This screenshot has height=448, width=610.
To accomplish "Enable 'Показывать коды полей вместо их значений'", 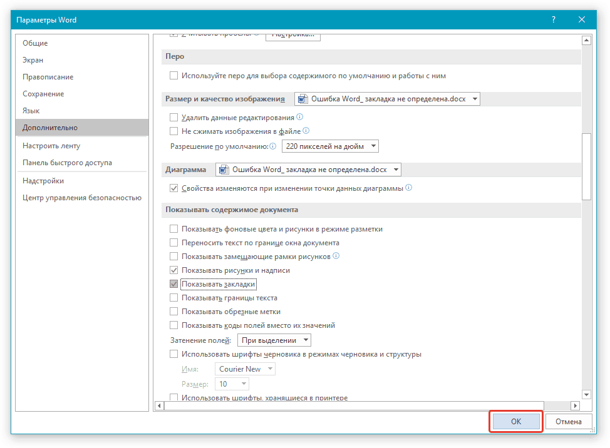I will point(174,325).
